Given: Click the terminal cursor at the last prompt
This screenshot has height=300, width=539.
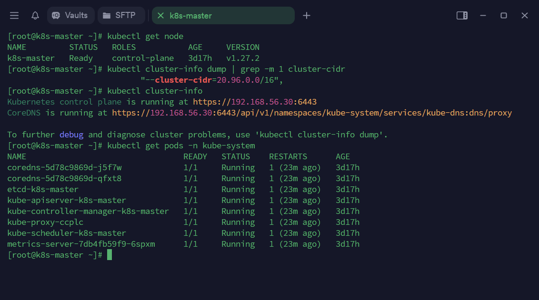Looking at the screenshot, I should [110, 255].
